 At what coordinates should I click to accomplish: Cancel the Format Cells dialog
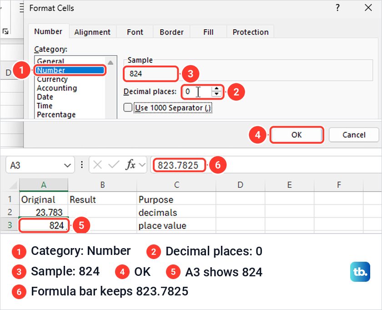354,135
